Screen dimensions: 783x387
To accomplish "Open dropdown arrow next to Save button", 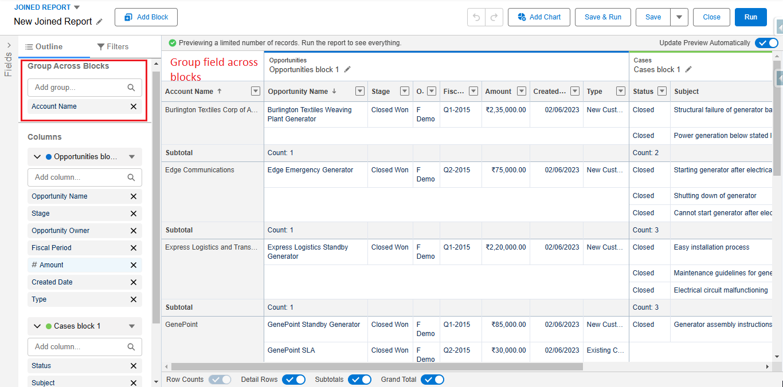I will [x=679, y=17].
